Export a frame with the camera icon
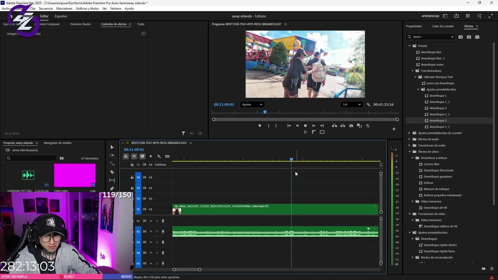This screenshot has width=498, height=280. click(x=351, y=126)
